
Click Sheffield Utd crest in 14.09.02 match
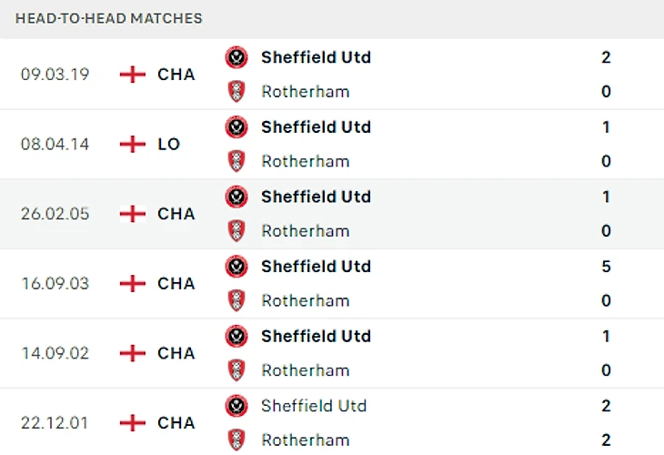236,336
